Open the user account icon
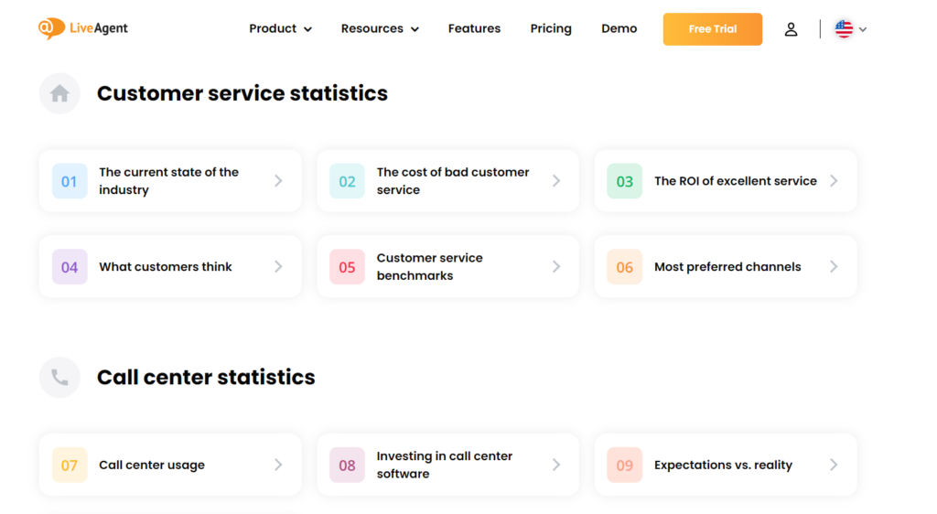Screen dimensions: 937x514 coord(791,29)
